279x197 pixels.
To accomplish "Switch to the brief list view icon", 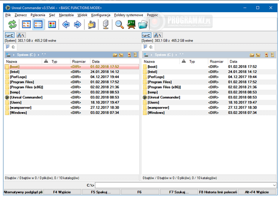I will (26, 24).
